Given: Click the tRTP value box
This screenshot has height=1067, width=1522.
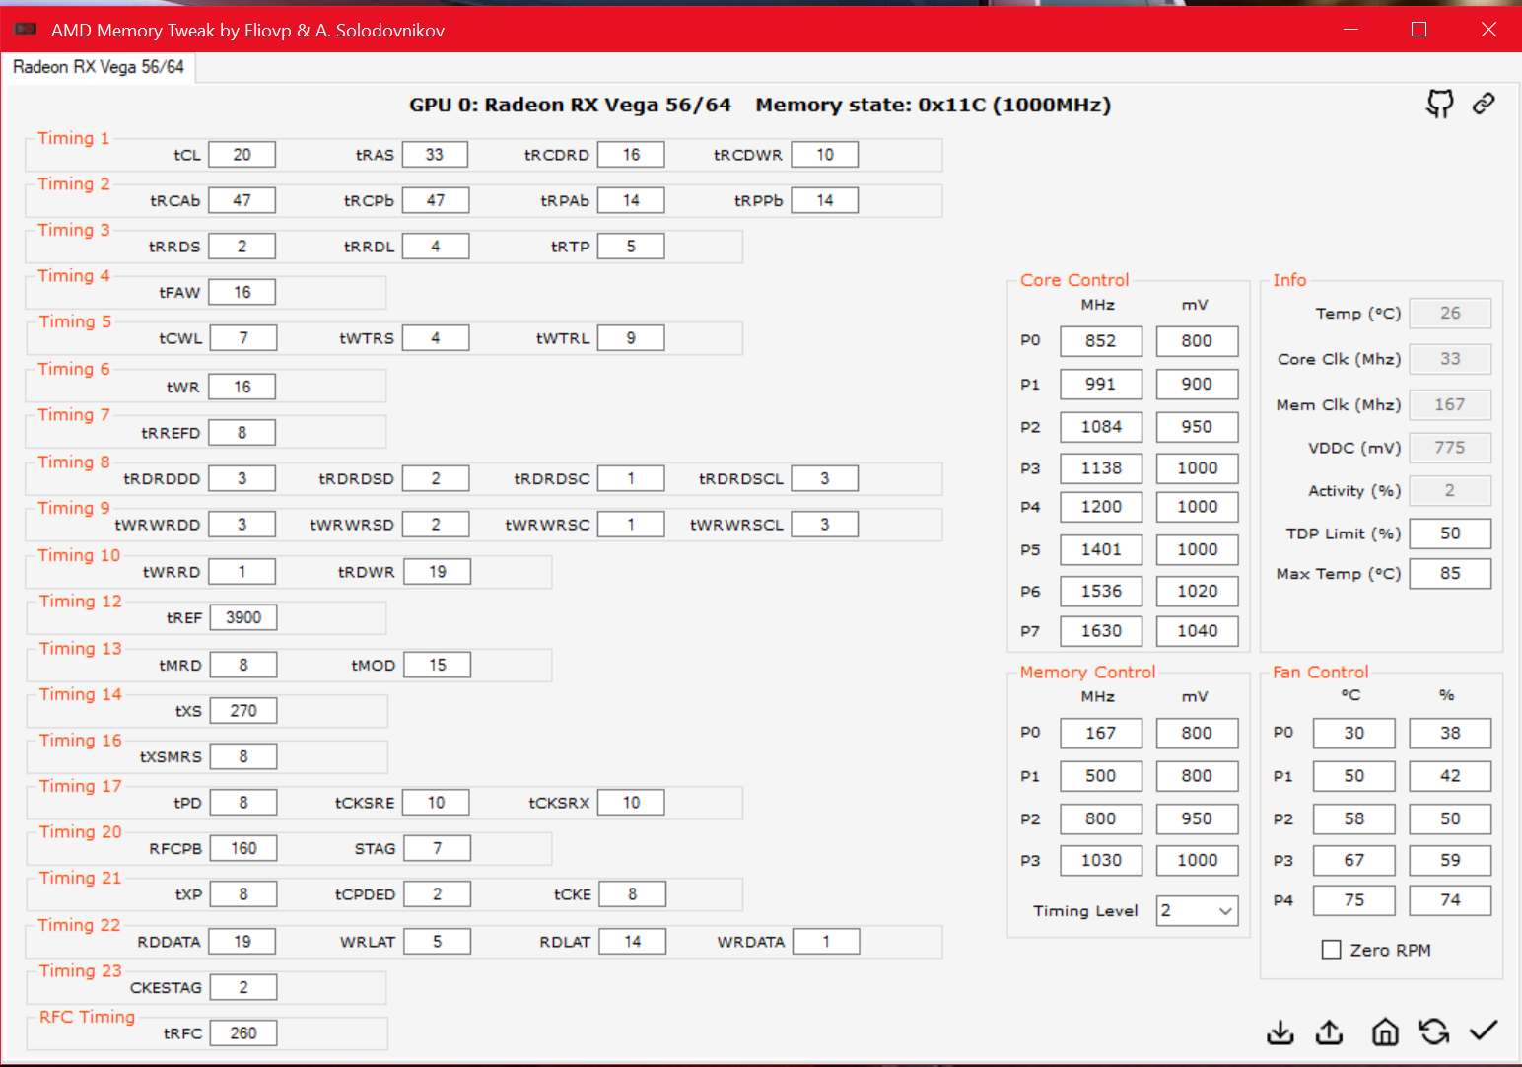Looking at the screenshot, I should pyautogui.click(x=631, y=247).
